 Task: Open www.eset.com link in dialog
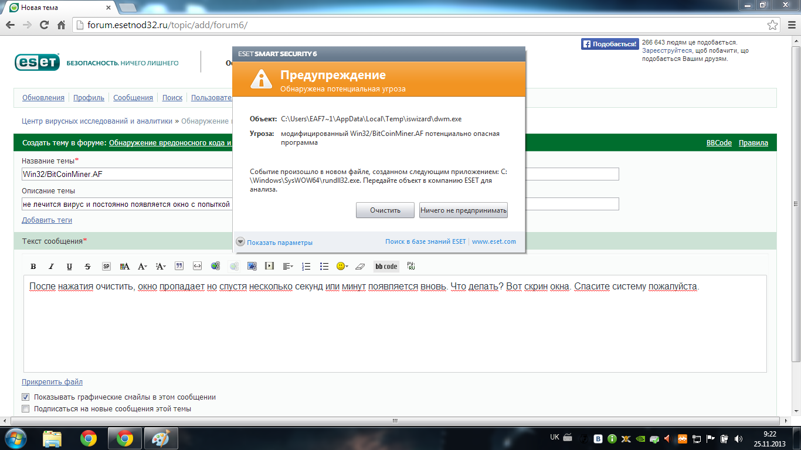(x=494, y=241)
